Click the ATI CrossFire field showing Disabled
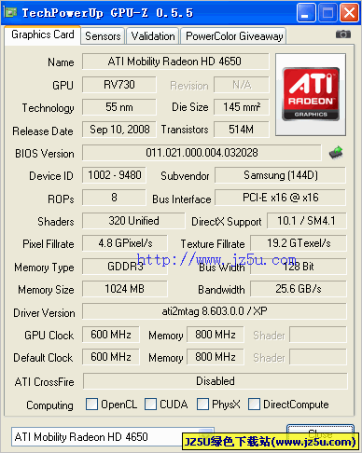 (216, 381)
